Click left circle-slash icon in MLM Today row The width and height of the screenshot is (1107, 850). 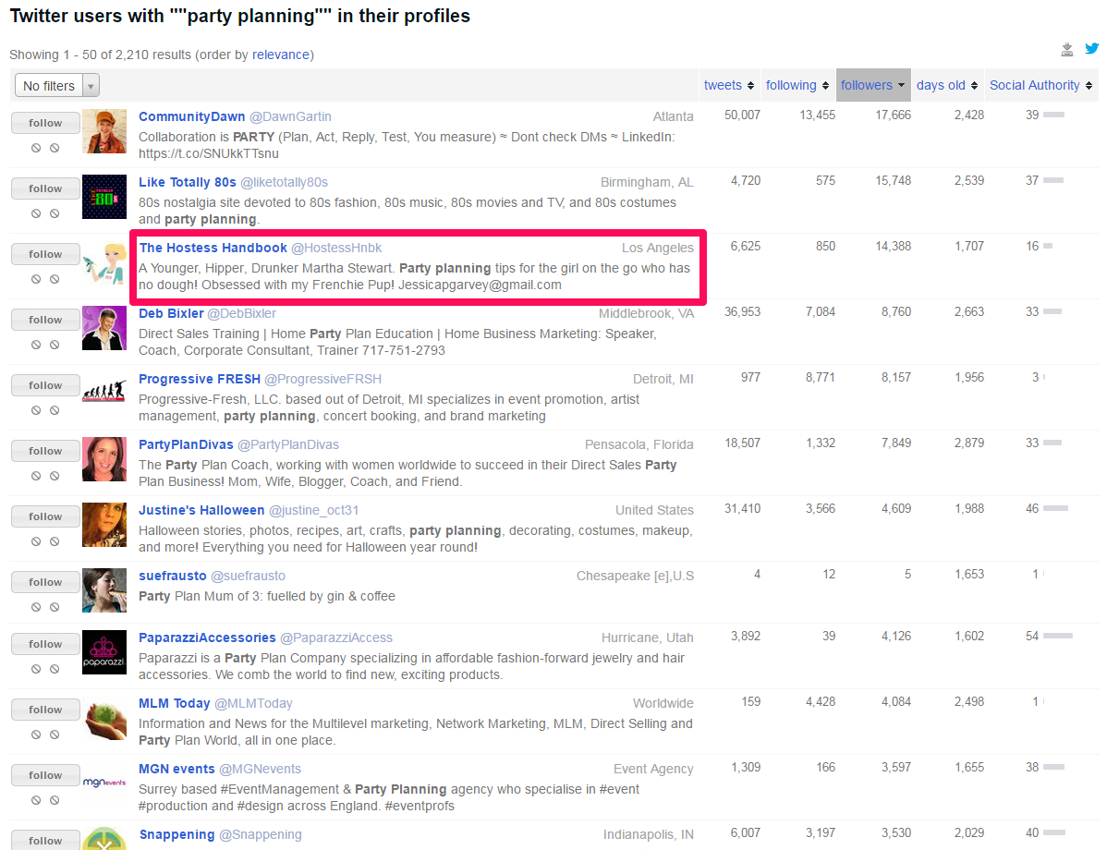36,735
